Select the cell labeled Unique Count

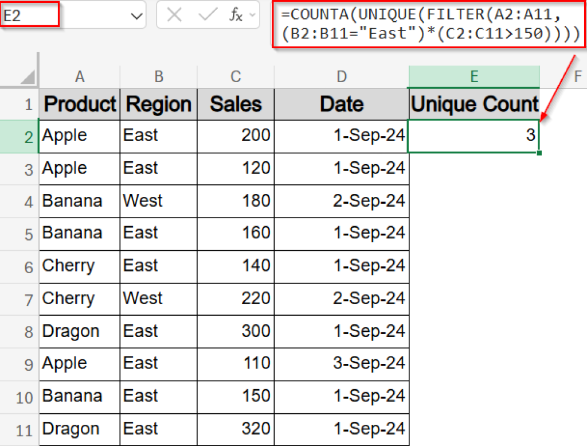[x=473, y=104]
